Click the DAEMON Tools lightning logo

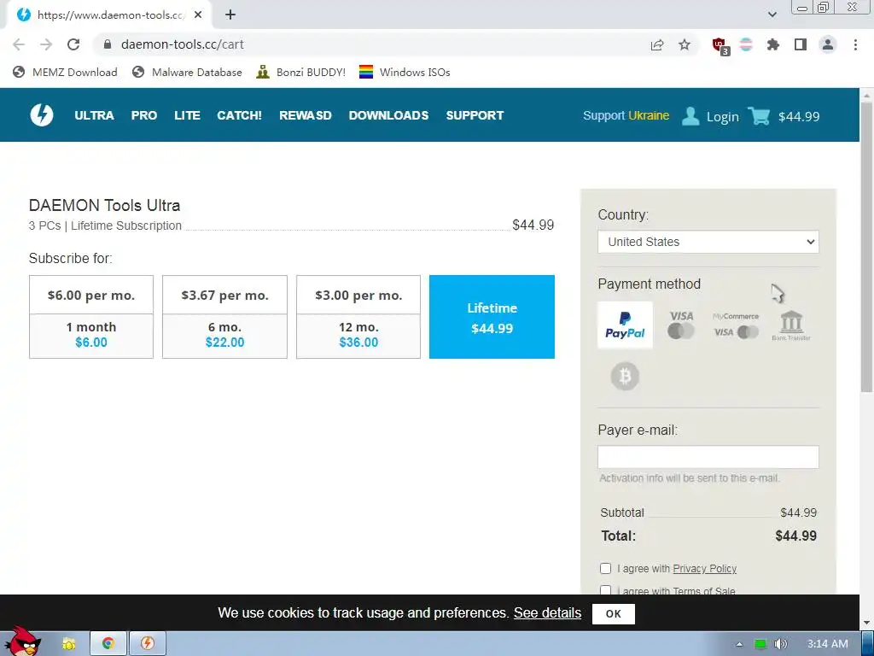(x=42, y=115)
